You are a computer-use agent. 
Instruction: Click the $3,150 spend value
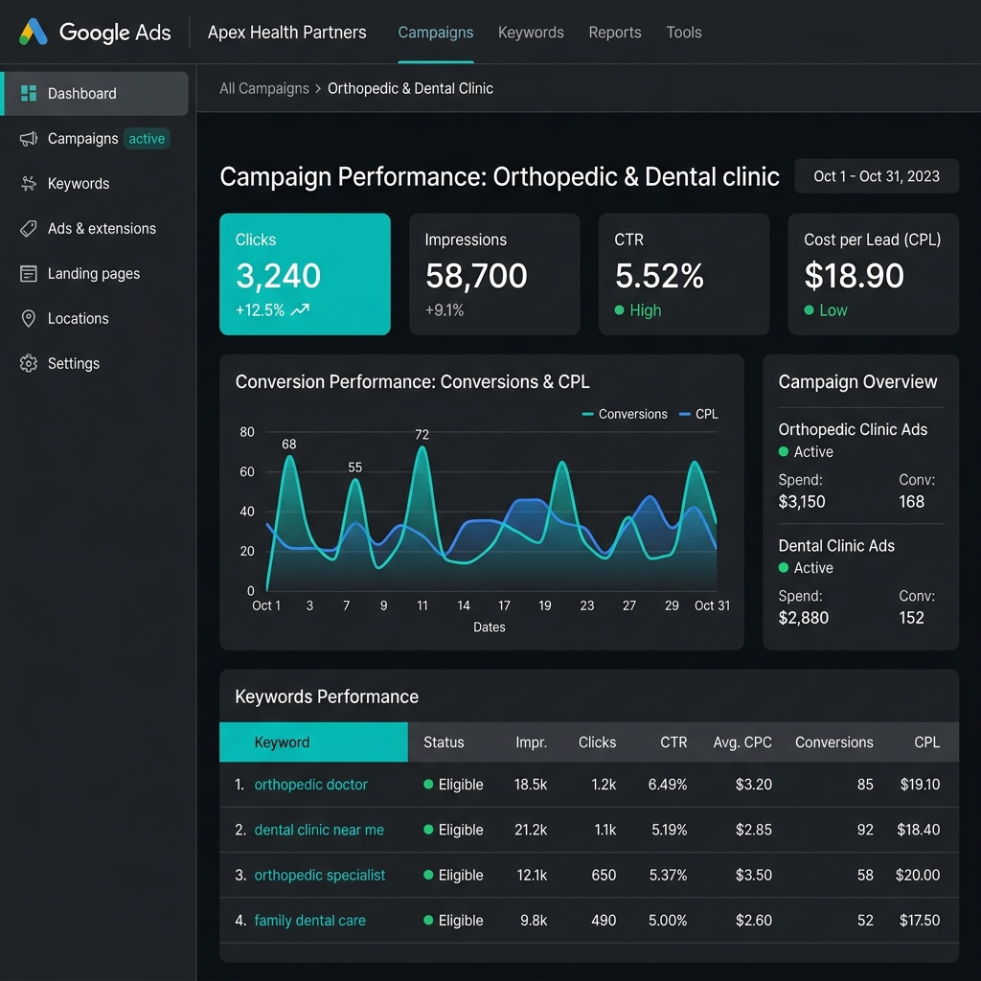point(802,502)
